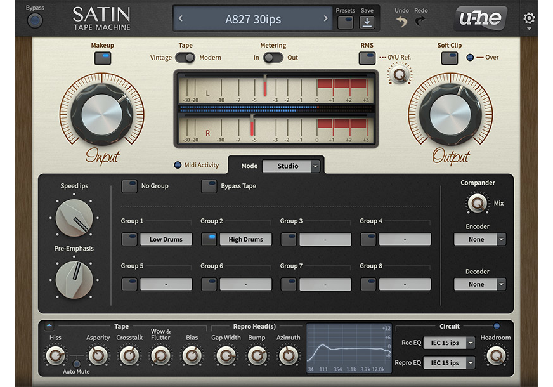This screenshot has height=387, width=553.
Task: Click the Group 4 name field
Action: pos(405,239)
